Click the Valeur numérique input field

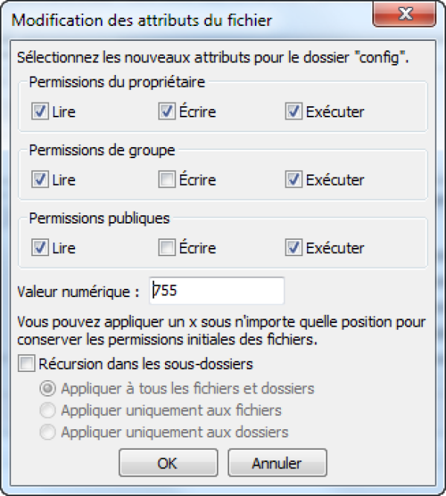click(216, 291)
